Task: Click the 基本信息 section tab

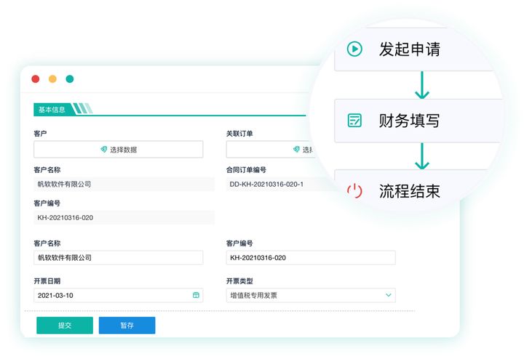Action: tap(53, 110)
